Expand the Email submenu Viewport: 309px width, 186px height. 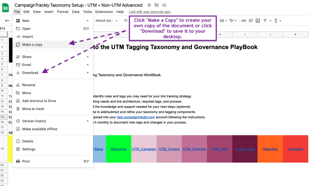88,65
